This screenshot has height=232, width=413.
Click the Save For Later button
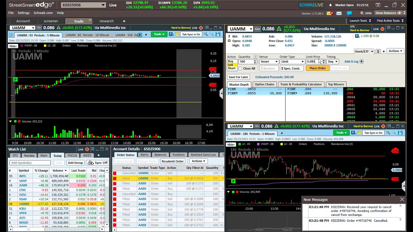(x=238, y=77)
